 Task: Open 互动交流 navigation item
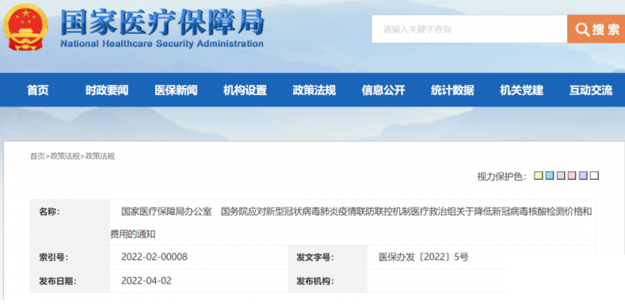click(591, 90)
